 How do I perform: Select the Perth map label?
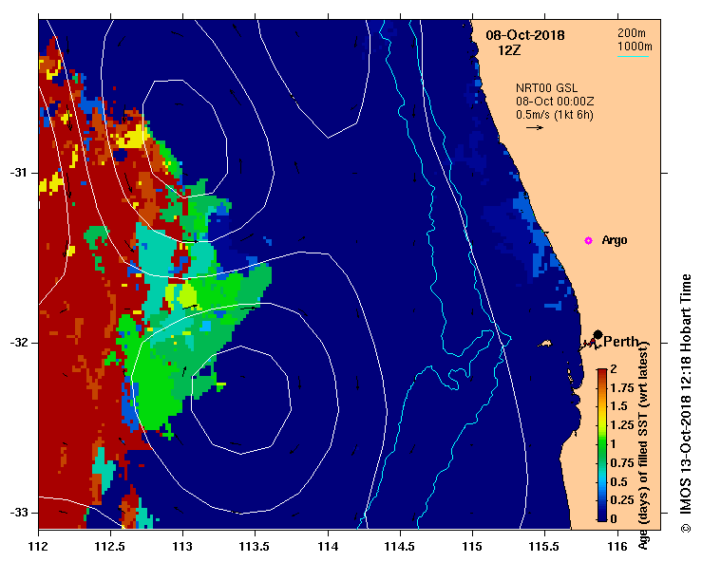point(621,342)
